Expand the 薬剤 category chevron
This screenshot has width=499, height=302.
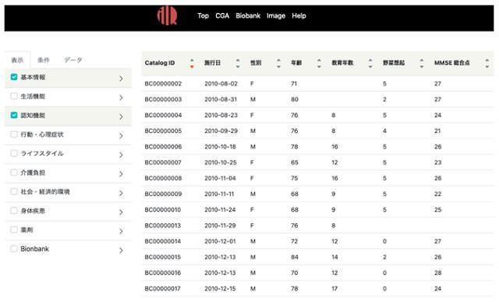[121, 231]
